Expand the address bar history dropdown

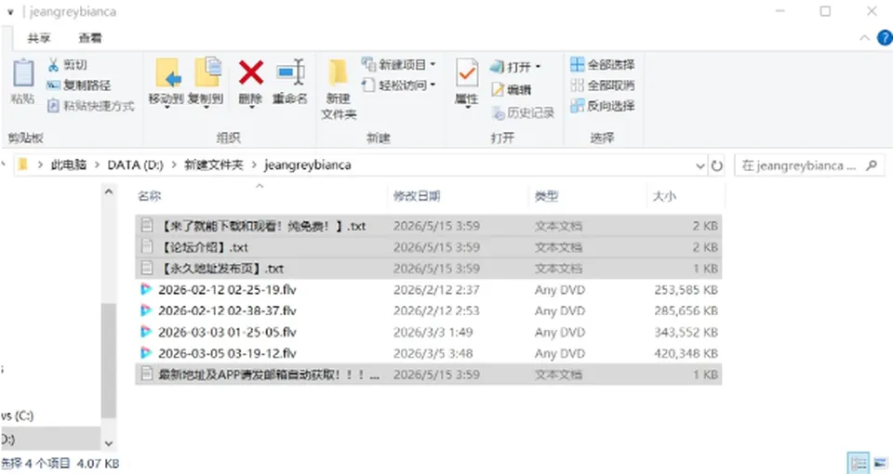(x=700, y=166)
